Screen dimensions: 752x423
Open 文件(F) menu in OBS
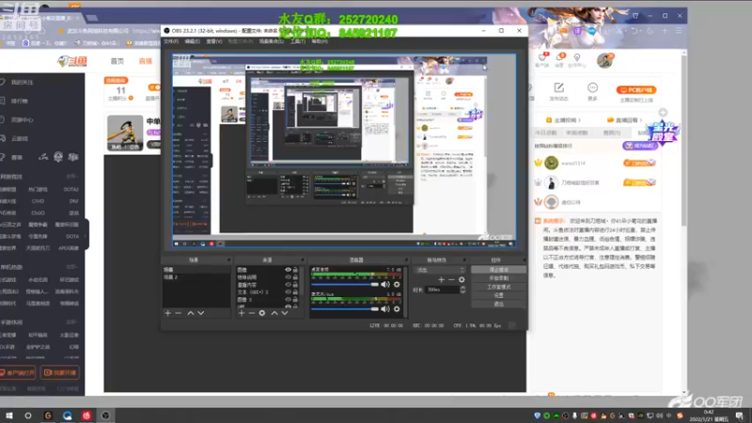(171, 41)
